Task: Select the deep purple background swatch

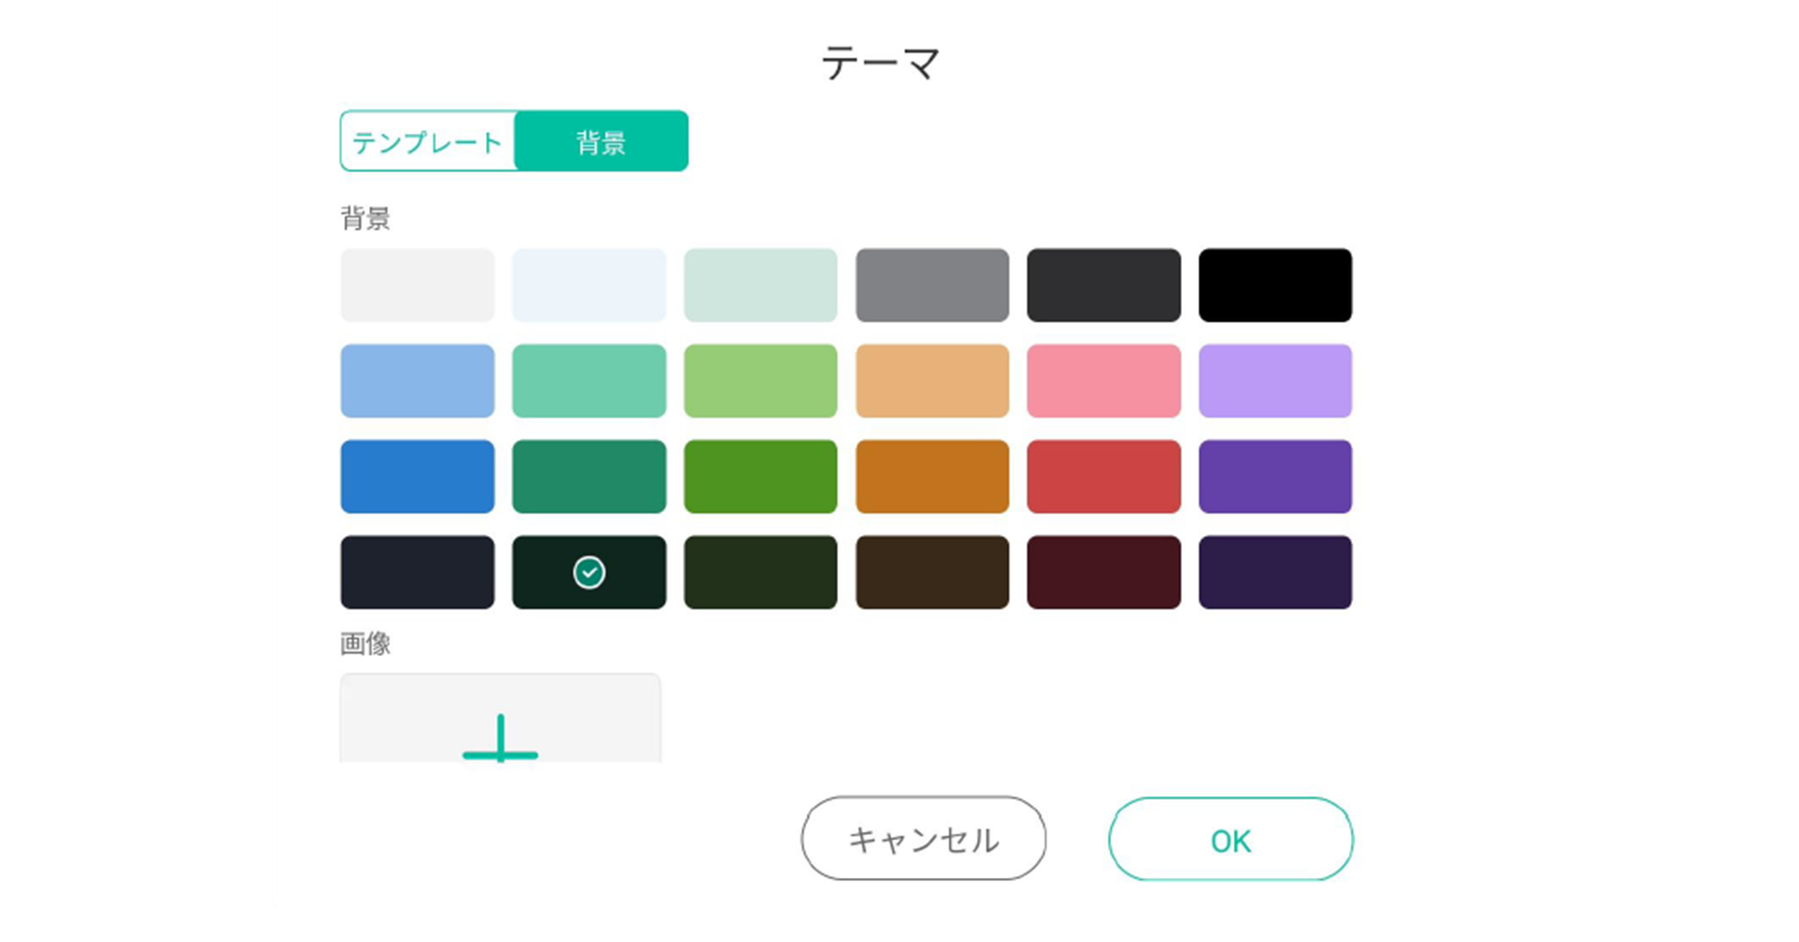Action: [1274, 477]
